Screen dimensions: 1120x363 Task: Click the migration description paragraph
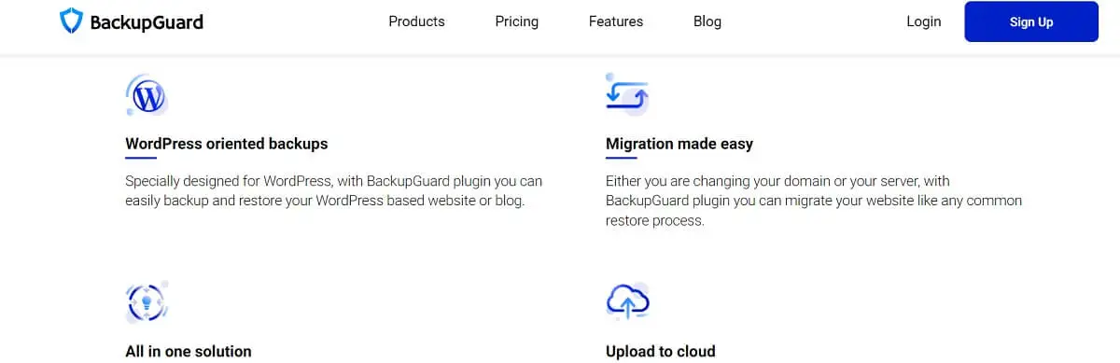(814, 201)
